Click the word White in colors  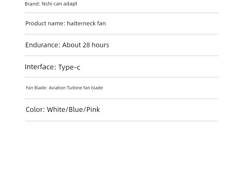pos(56,109)
